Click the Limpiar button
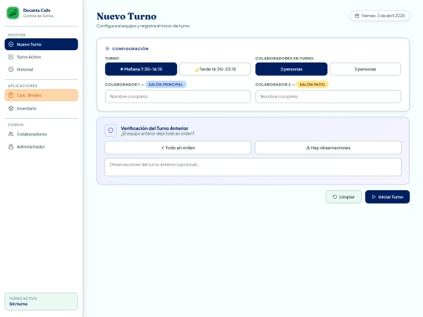The image size is (423, 317). tap(343, 196)
